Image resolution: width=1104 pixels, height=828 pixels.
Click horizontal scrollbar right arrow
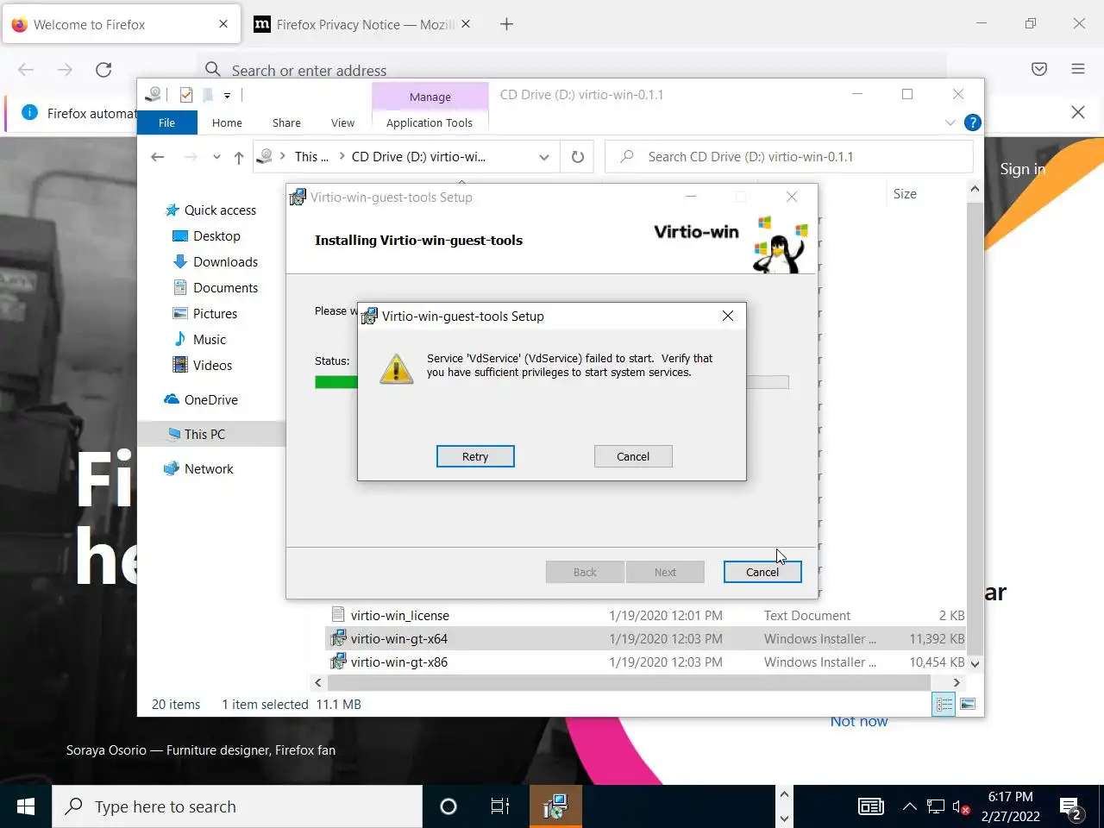point(956,682)
